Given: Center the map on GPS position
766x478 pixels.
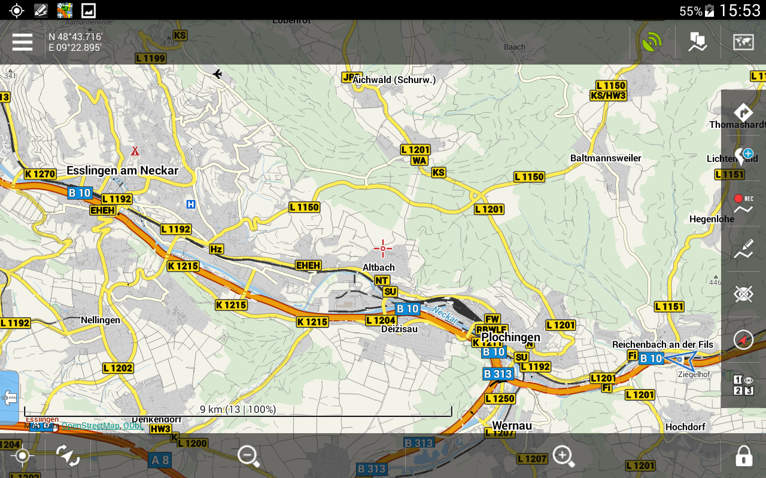Looking at the screenshot, I should (22, 456).
